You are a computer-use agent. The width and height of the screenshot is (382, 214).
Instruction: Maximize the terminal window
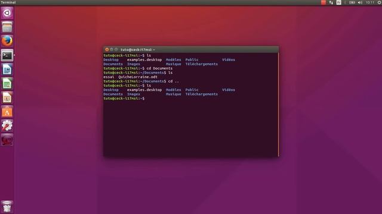(116, 49)
